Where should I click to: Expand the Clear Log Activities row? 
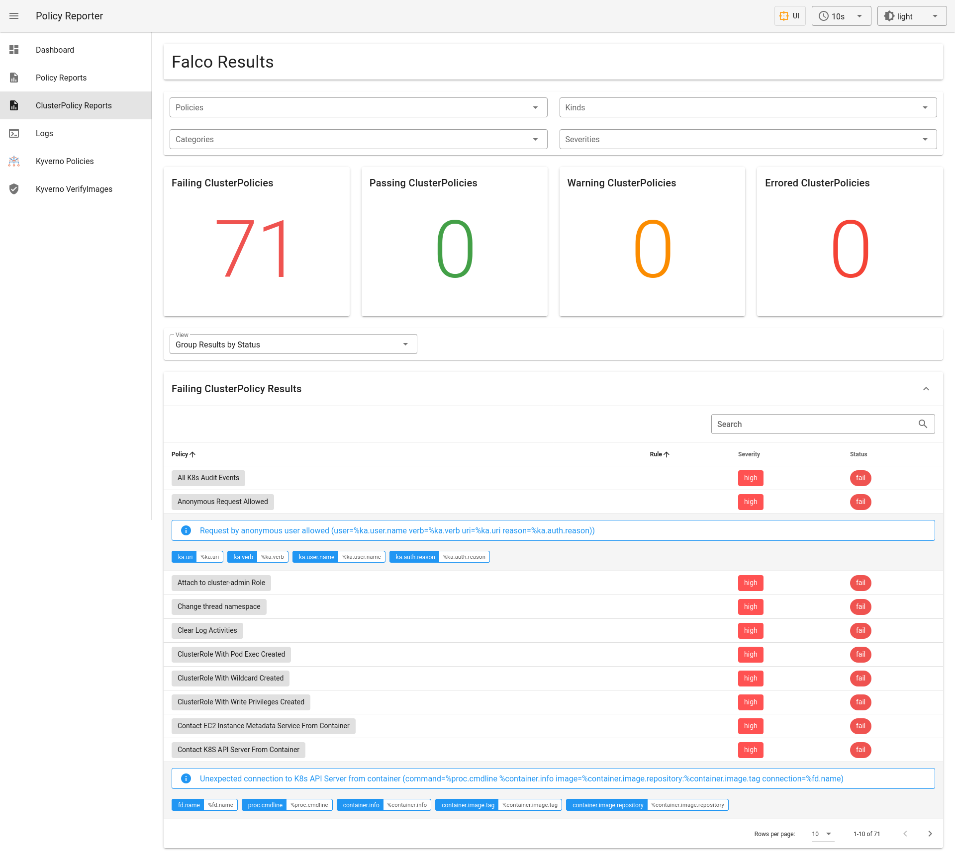point(207,630)
